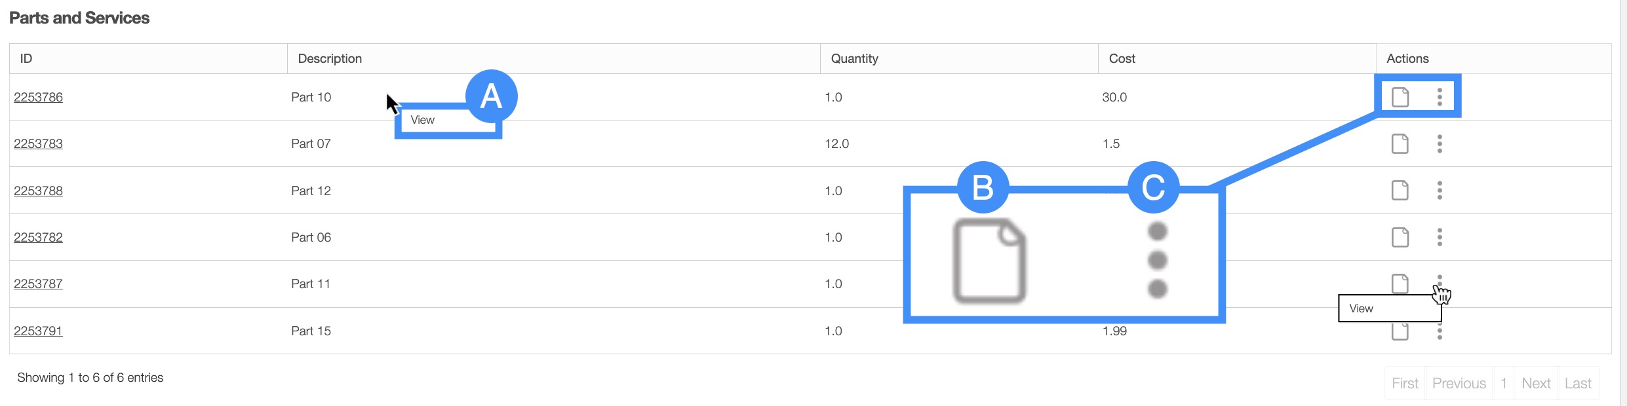The height and width of the screenshot is (406, 1627).
Task: Open the three-dot menu for Part 06
Action: pos(1440,237)
